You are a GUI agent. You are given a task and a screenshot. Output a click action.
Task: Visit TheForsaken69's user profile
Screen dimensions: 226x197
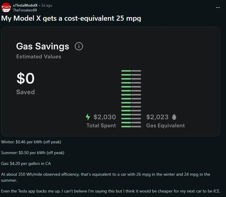click(x=25, y=10)
